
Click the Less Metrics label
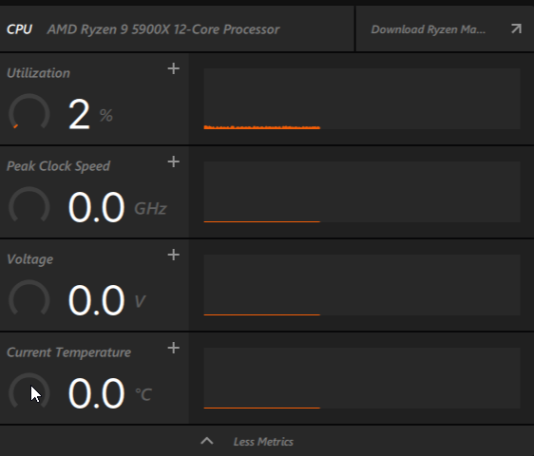click(263, 442)
